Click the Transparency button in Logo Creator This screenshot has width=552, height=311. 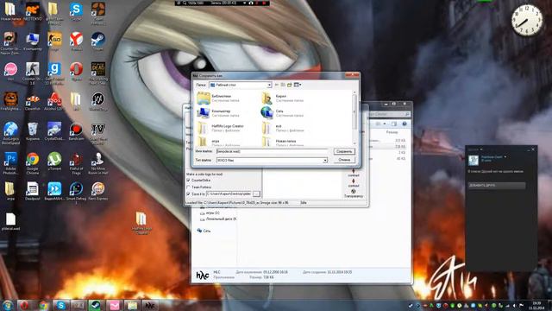coord(354,194)
